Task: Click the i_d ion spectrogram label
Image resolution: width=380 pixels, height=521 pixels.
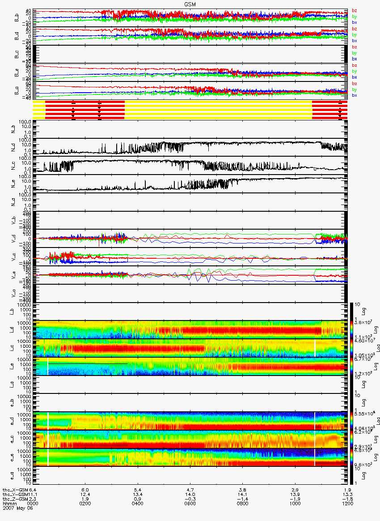Action: pos(12,330)
